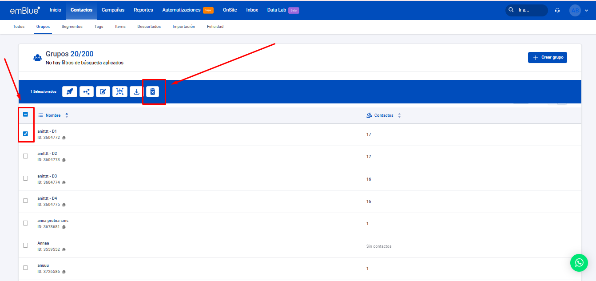Screen dimensions: 596x281
Task: Copy the ID 3604772 with copy icon
Action: tap(64, 138)
